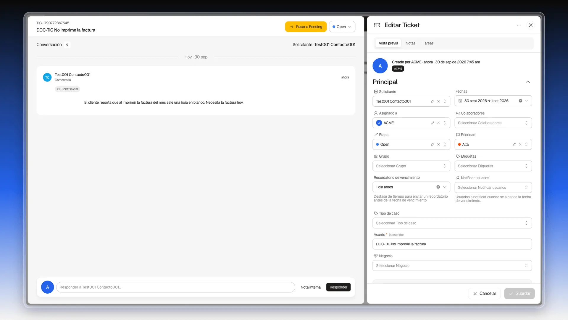Click the Responder button
This screenshot has width=568, height=320.
(338, 287)
